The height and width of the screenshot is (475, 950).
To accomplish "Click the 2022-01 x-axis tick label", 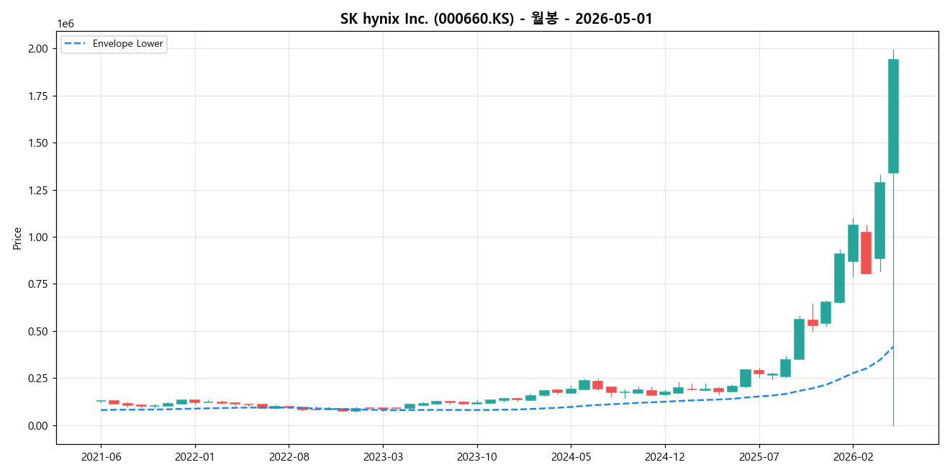I will coord(195,456).
